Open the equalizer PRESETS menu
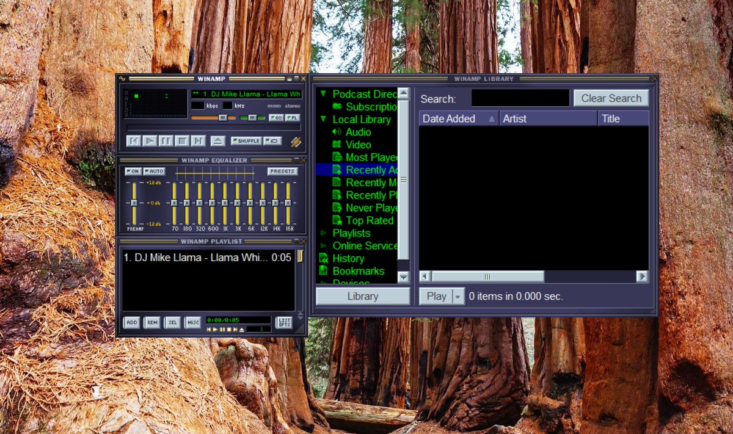This screenshot has width=733, height=434. tap(282, 172)
